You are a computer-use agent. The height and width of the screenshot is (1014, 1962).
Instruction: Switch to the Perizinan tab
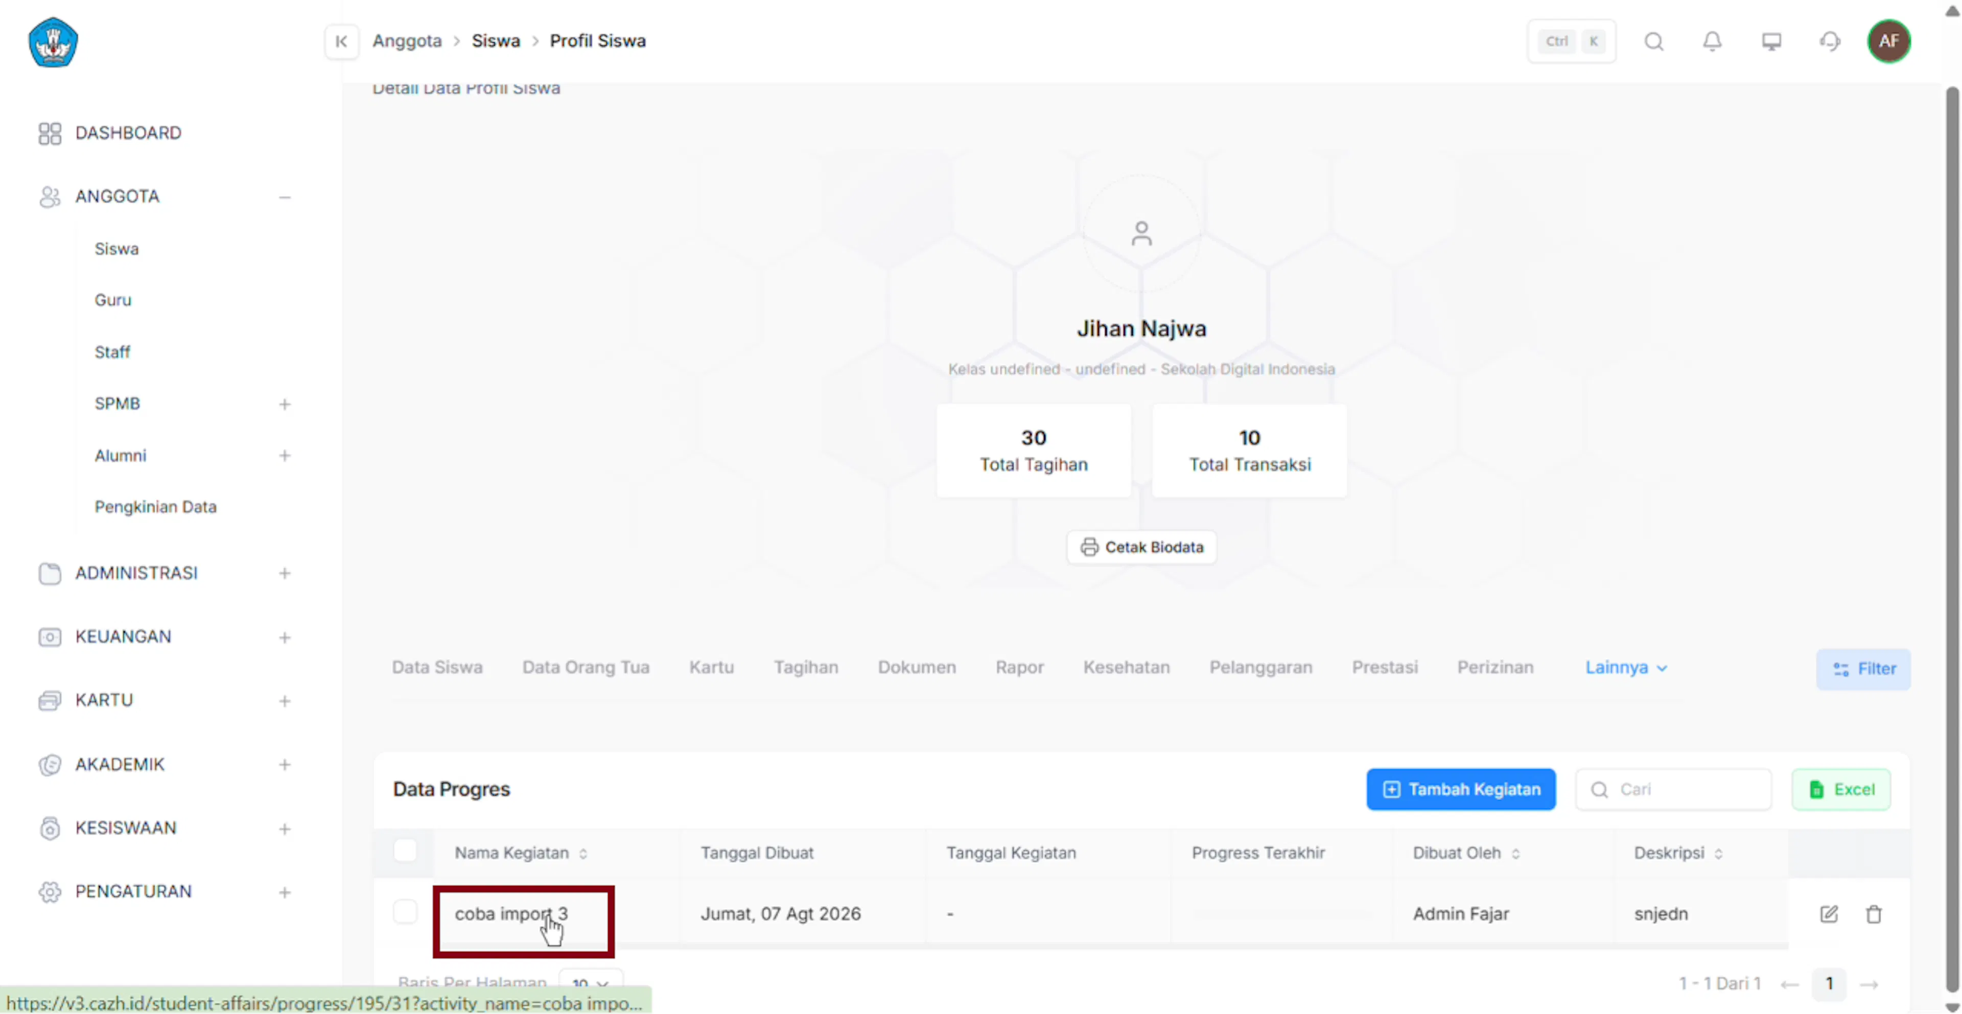pos(1495,668)
